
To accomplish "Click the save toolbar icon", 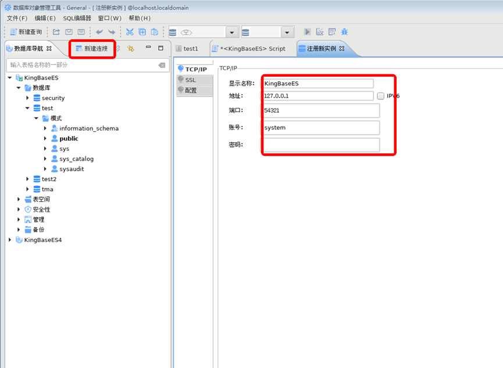I will [69, 32].
